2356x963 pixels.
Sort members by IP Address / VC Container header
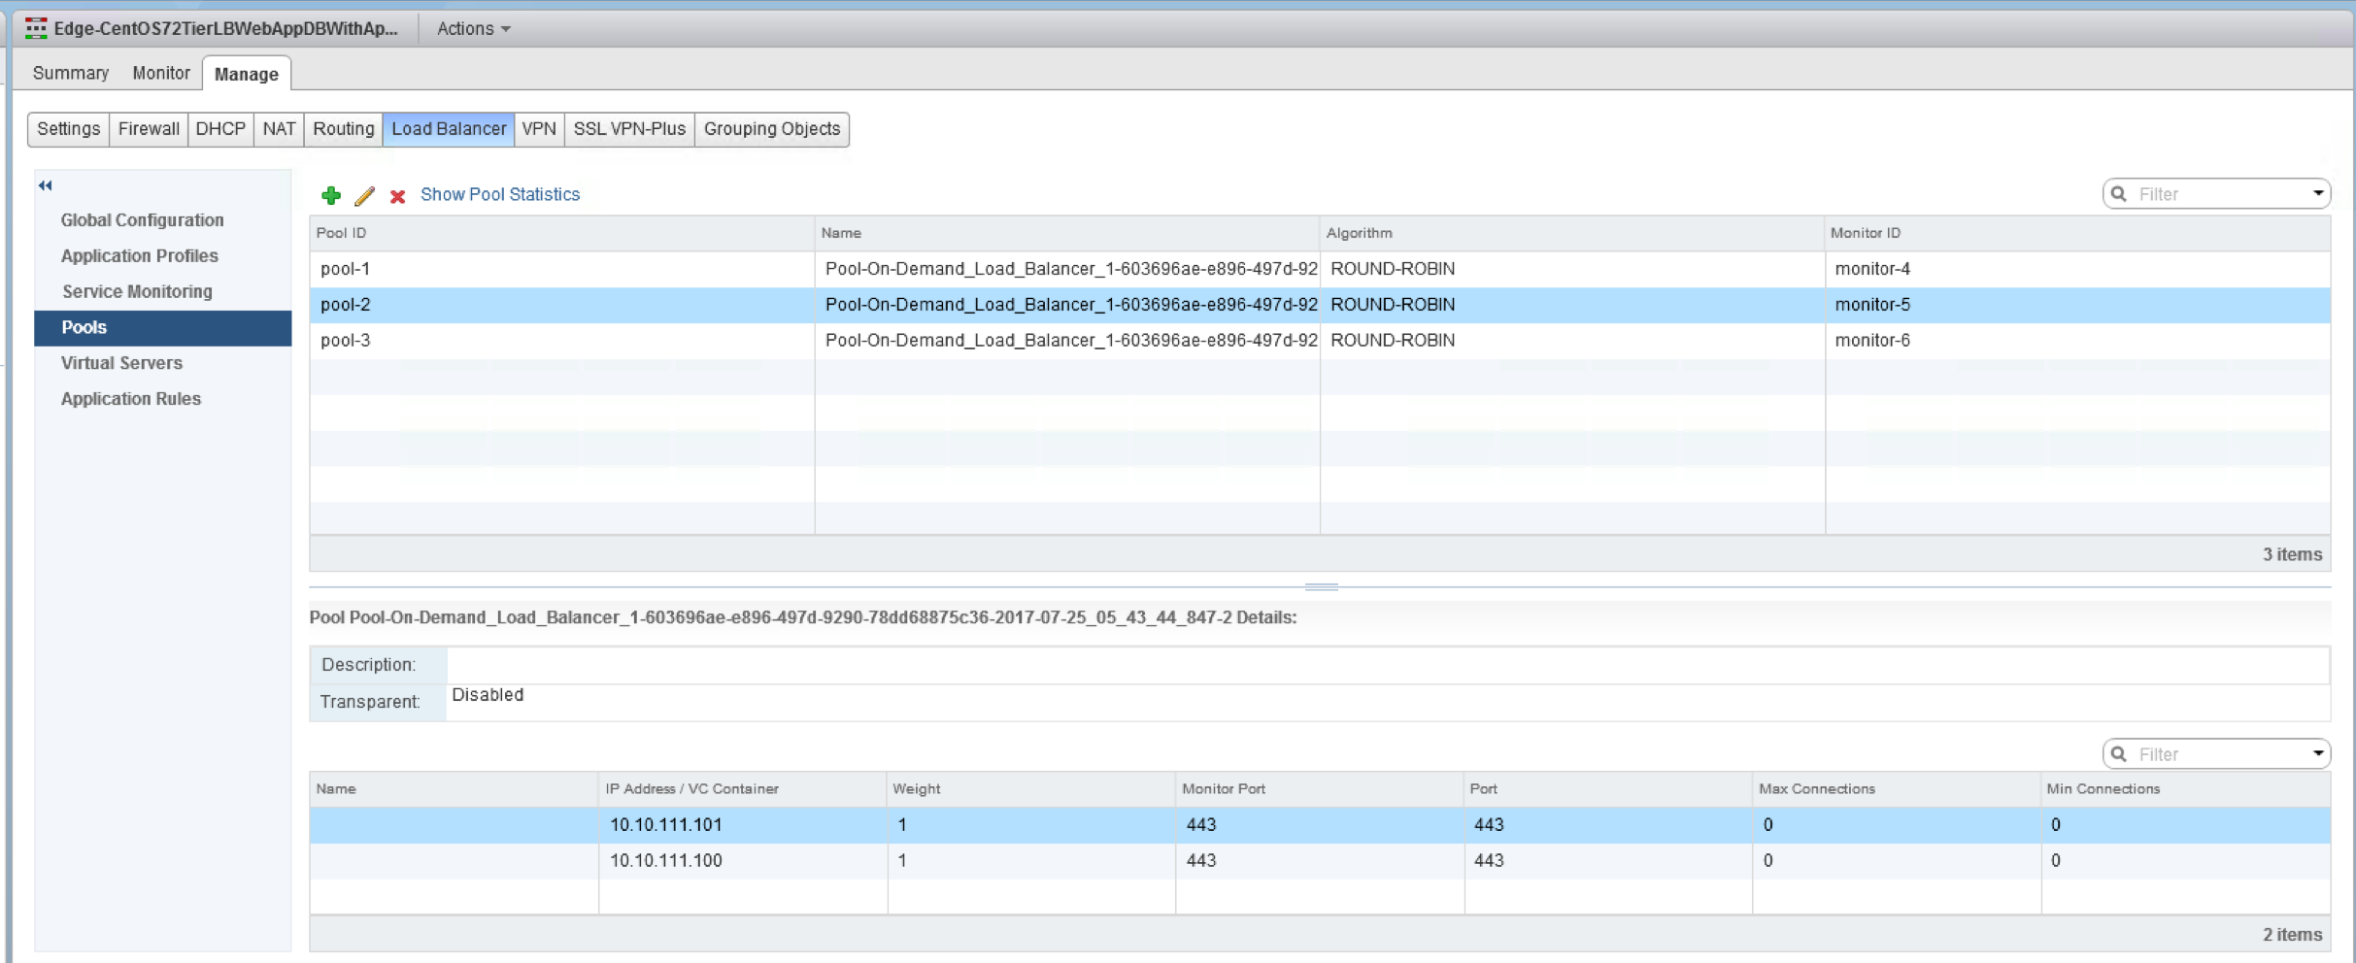[x=743, y=789]
